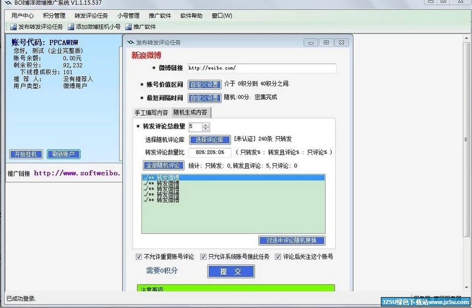Focus the 微博链接 URL input field
472x308 pixels.
(261, 68)
